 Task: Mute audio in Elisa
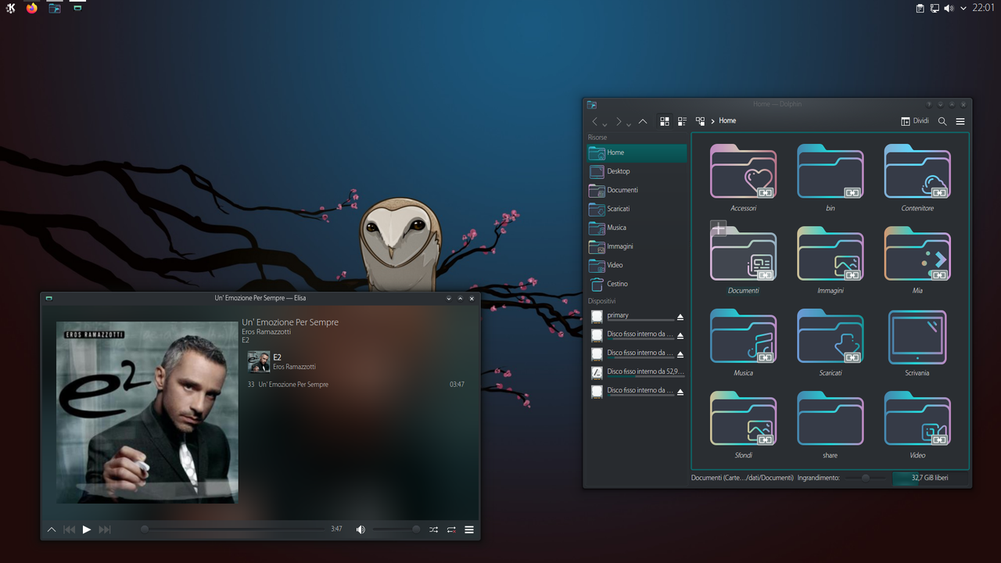point(361,529)
